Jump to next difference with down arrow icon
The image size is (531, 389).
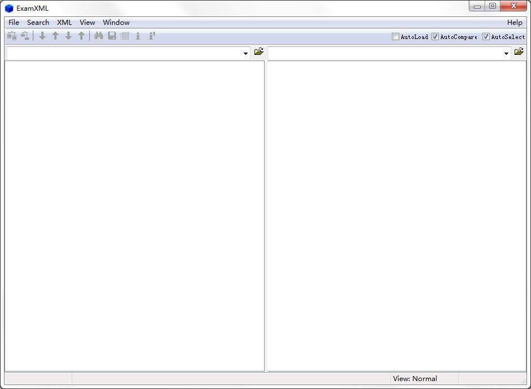[x=42, y=36]
